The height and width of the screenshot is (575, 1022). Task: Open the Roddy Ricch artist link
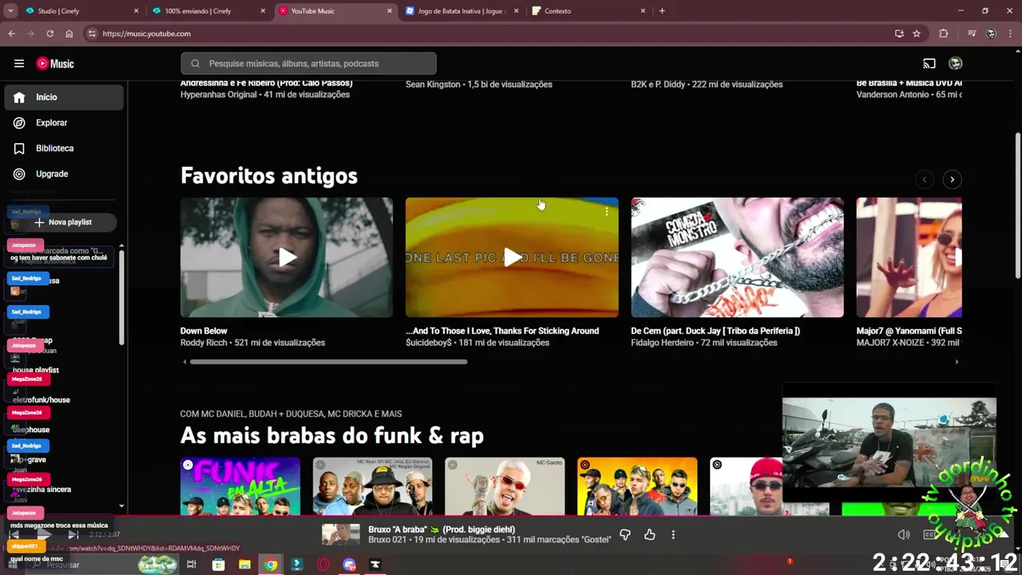coord(203,343)
